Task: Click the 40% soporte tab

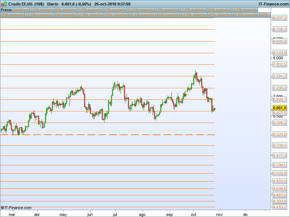Action: coord(167,15)
